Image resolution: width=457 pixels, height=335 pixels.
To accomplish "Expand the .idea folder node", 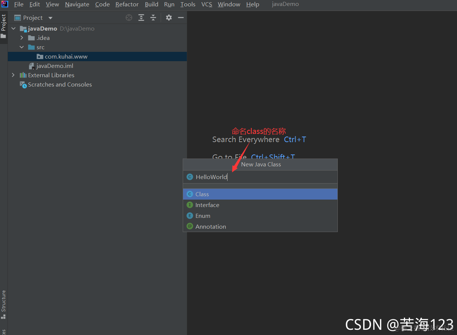I will point(22,38).
